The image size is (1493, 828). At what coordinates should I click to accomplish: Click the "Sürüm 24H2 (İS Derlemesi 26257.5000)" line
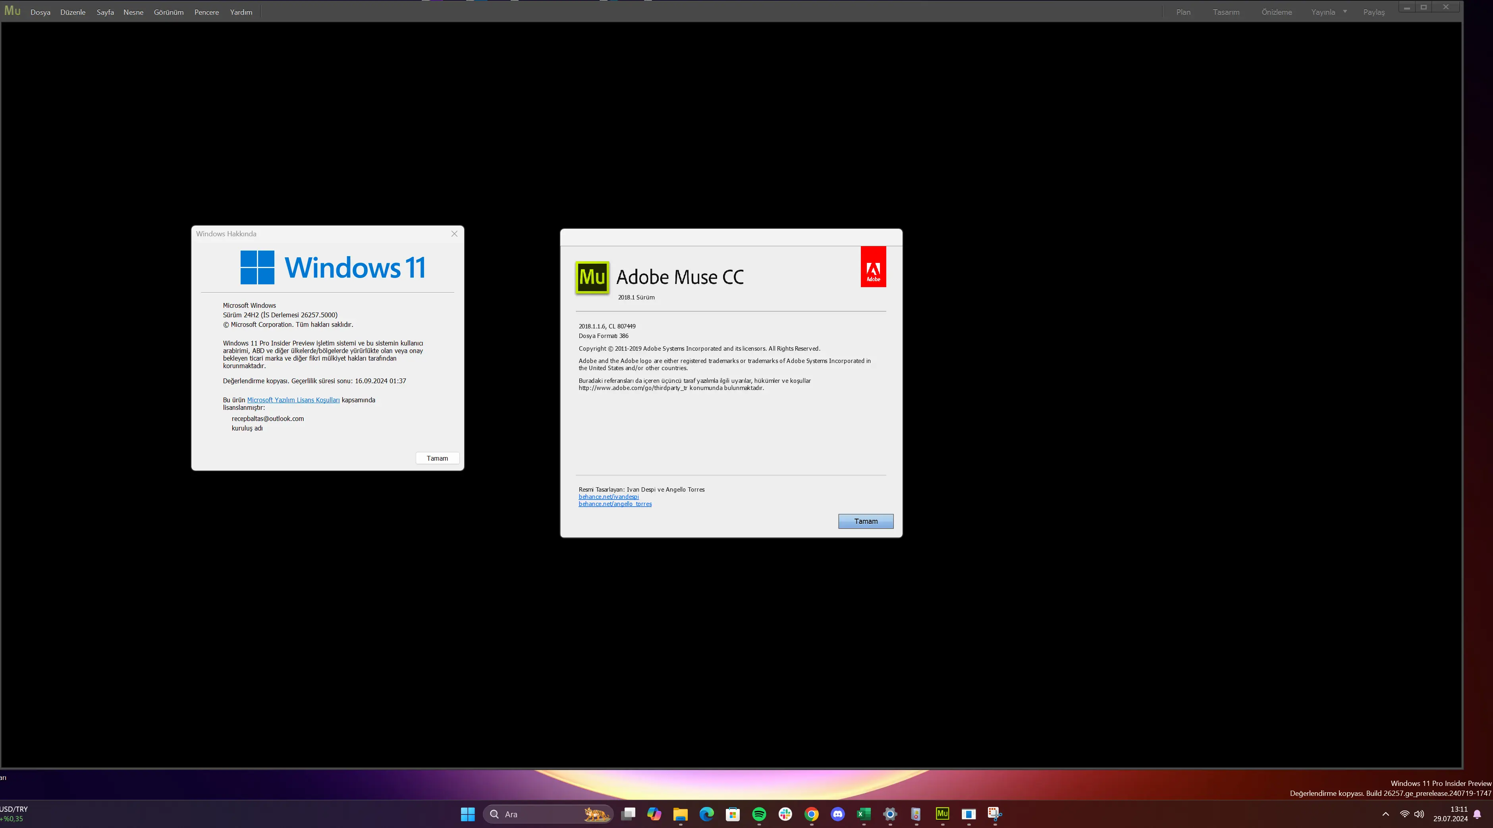[280, 315]
